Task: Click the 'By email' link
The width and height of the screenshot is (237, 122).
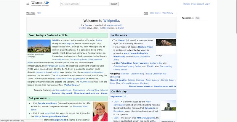Action: (x=67, y=93)
